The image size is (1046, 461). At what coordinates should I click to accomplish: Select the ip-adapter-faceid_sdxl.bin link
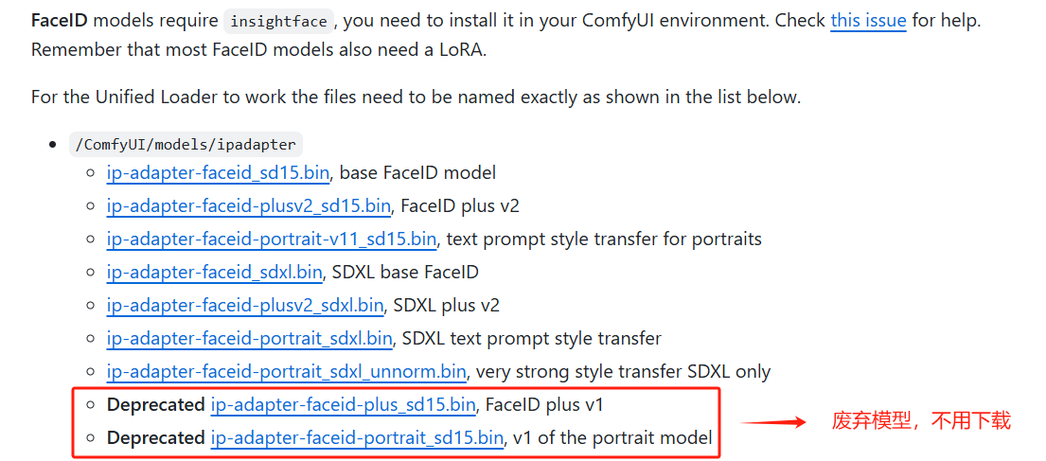(x=214, y=273)
